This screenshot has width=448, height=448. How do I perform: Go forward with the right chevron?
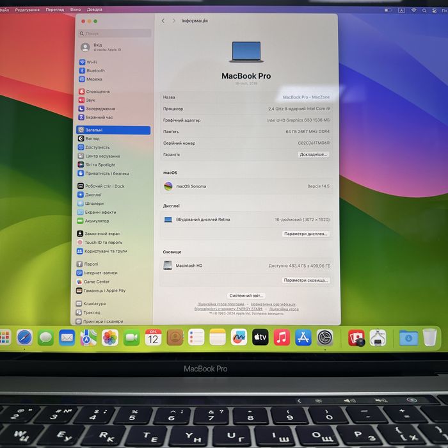pyautogui.click(x=173, y=21)
